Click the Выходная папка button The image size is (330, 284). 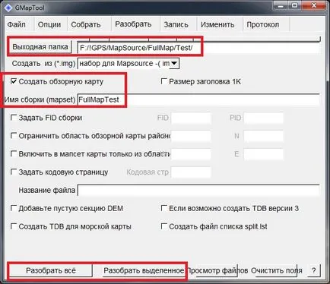pos(40,47)
